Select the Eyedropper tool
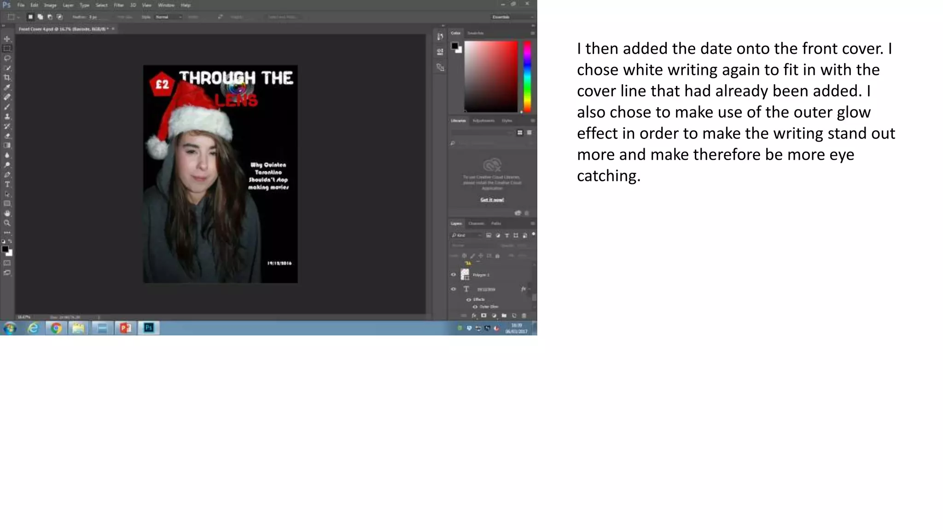 pos(7,87)
